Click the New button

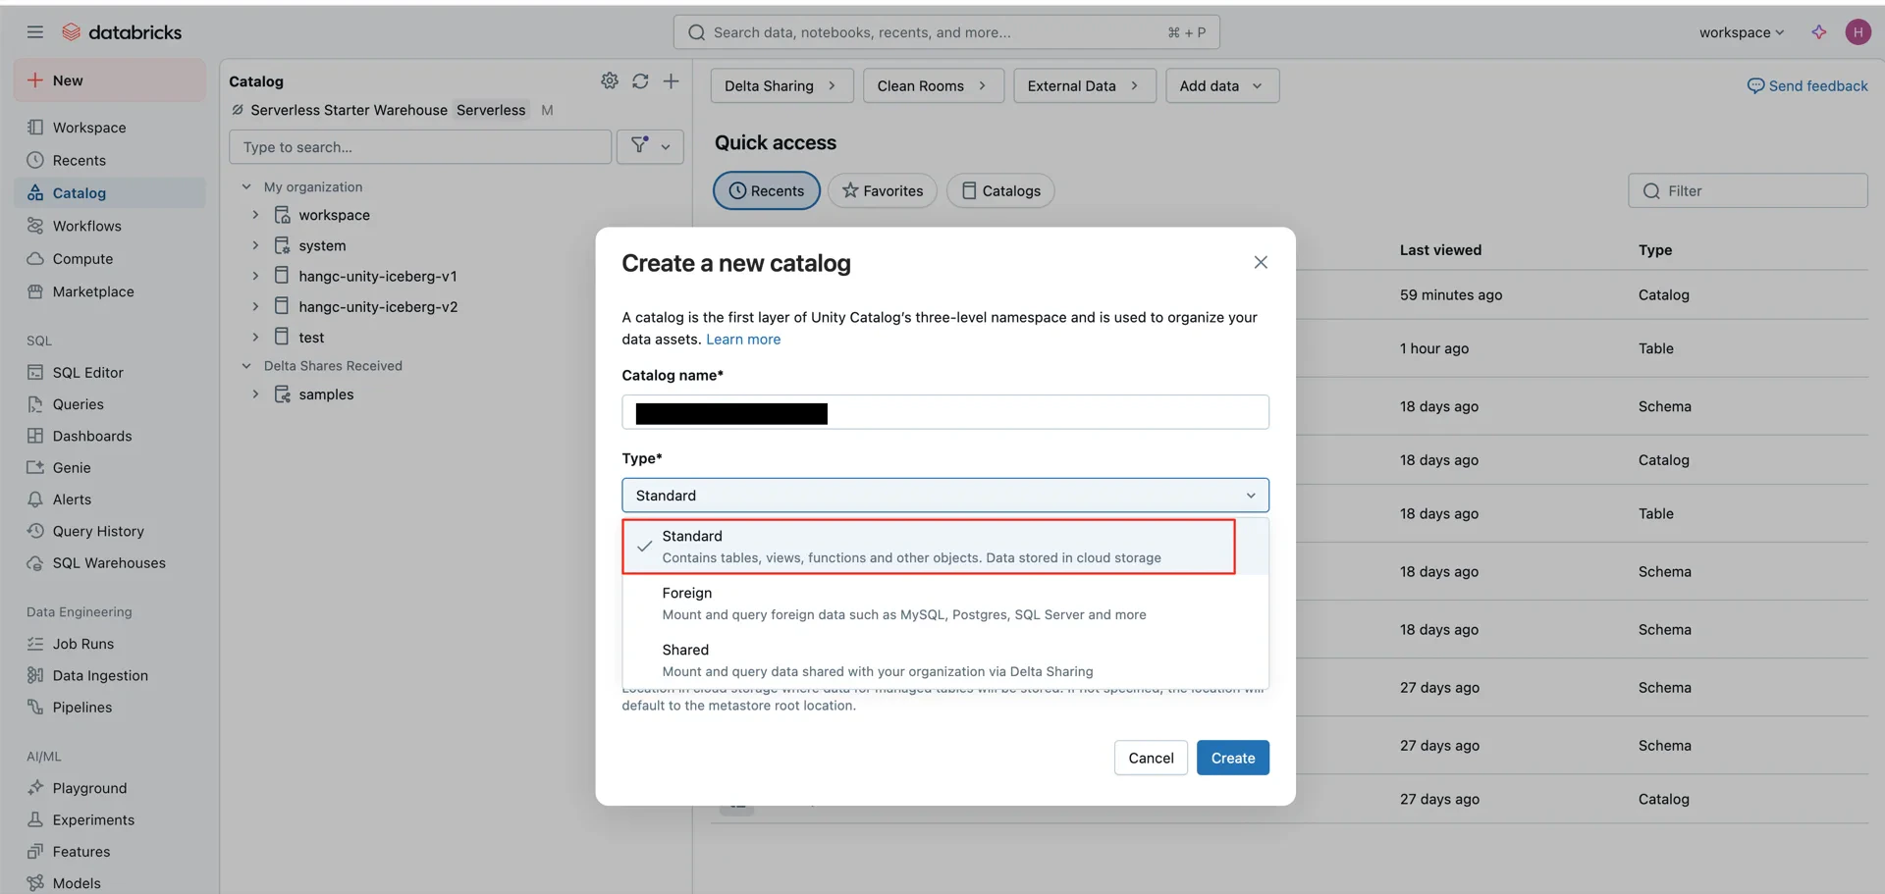click(110, 80)
